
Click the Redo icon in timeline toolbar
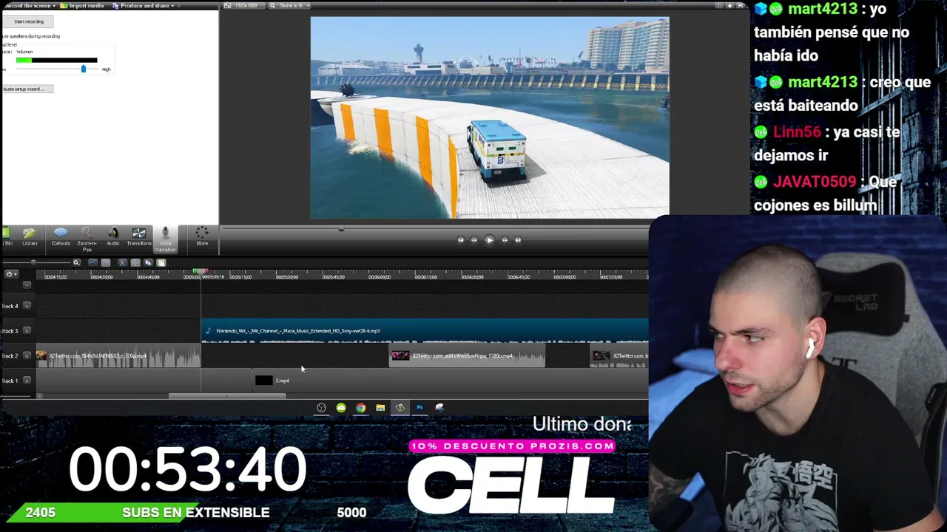[x=106, y=263]
